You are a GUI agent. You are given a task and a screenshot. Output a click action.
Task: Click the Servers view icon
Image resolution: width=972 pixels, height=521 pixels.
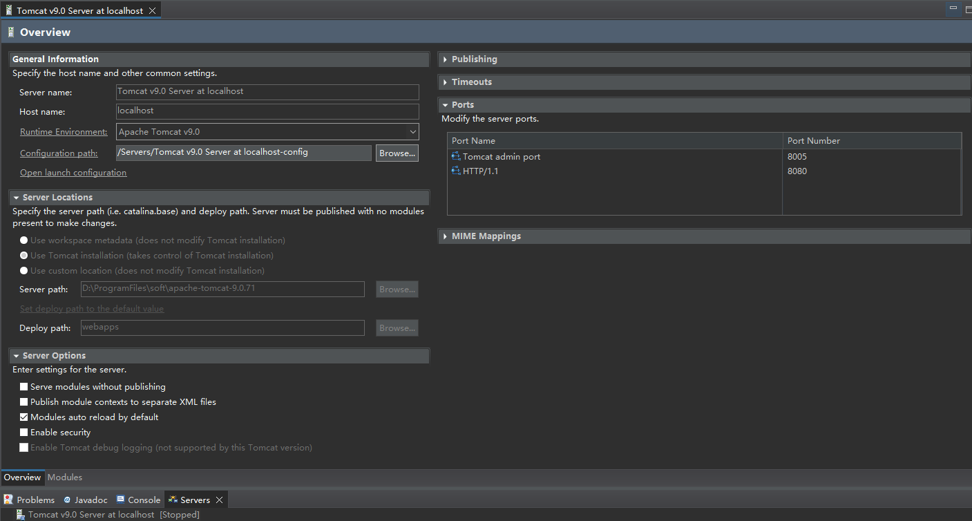pyautogui.click(x=173, y=500)
